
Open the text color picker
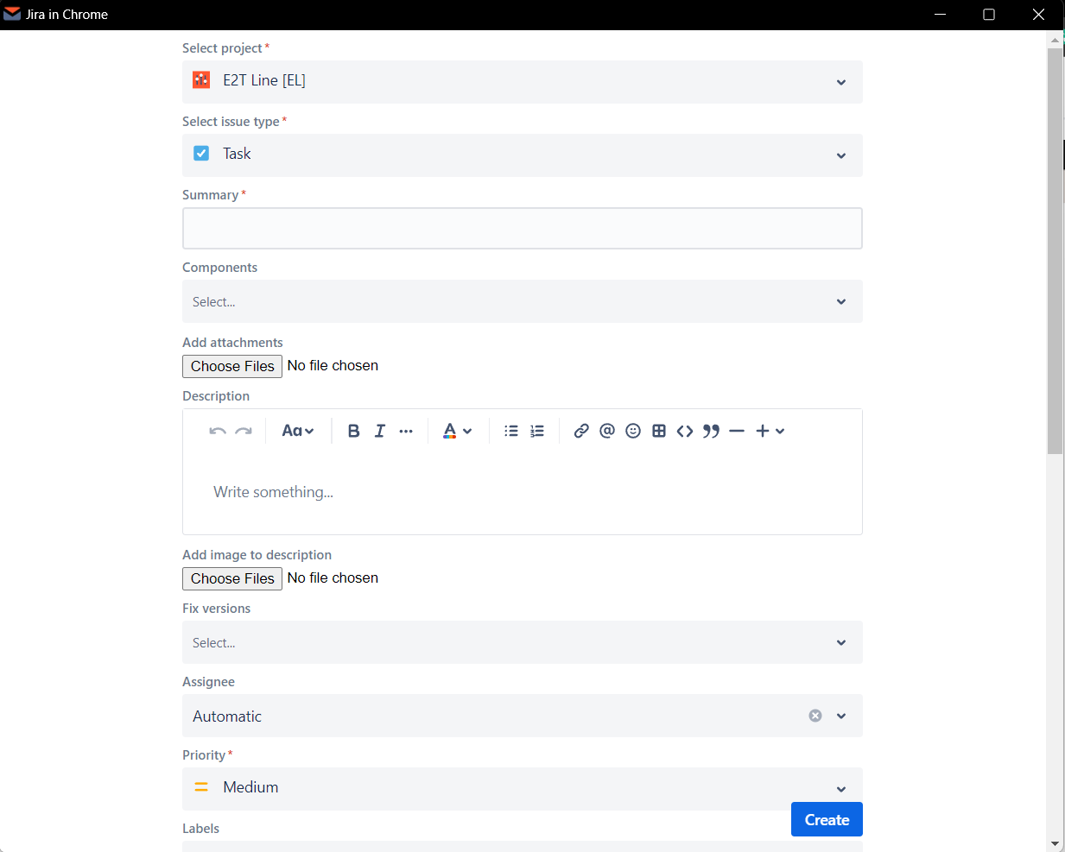457,431
